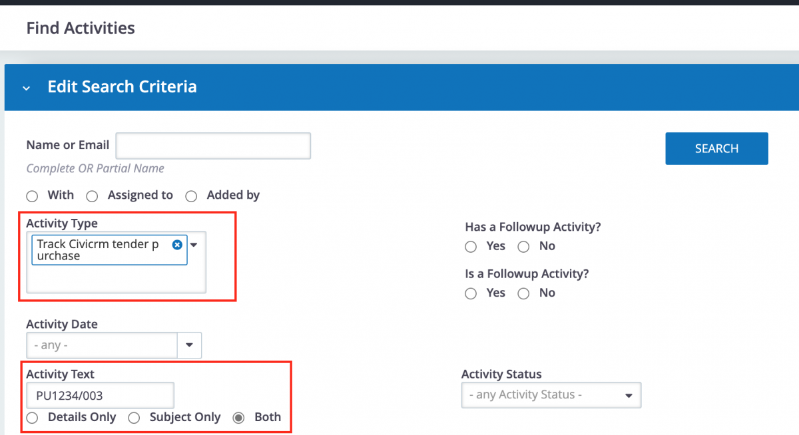Remove the Track Civicrm tender purchase tag
The height and width of the screenshot is (435, 799).
(177, 245)
